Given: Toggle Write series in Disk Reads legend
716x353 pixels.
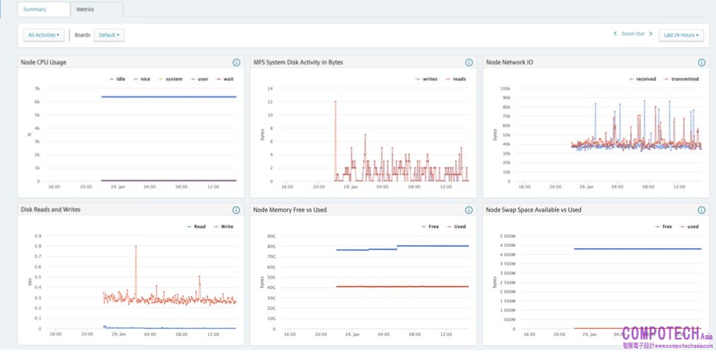Looking at the screenshot, I should click(x=224, y=227).
